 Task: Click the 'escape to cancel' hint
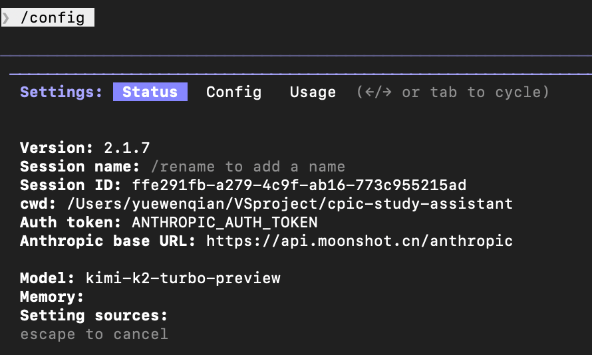point(94,334)
